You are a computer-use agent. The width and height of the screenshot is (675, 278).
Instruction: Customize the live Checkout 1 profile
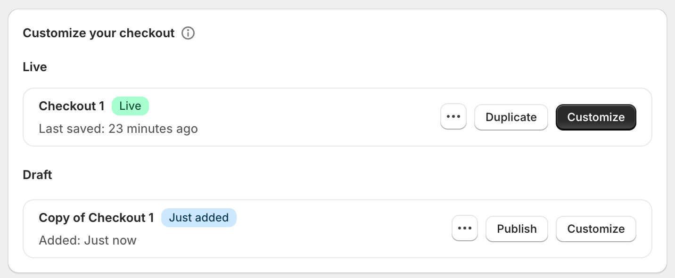pyautogui.click(x=595, y=117)
